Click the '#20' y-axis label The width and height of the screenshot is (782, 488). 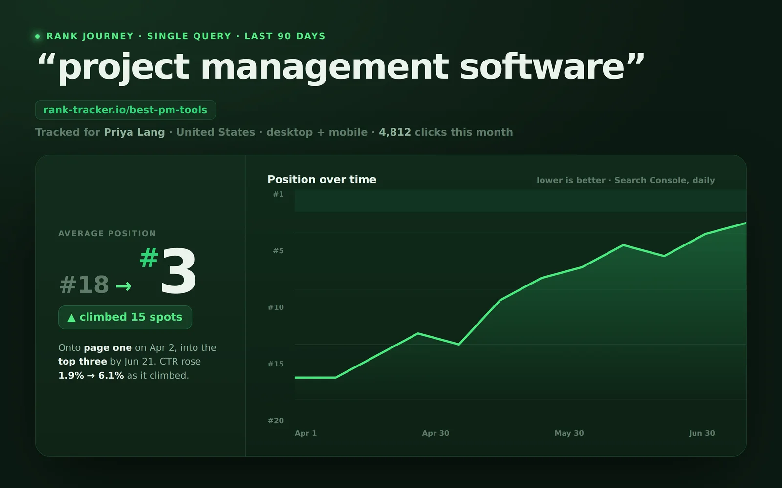(x=276, y=421)
